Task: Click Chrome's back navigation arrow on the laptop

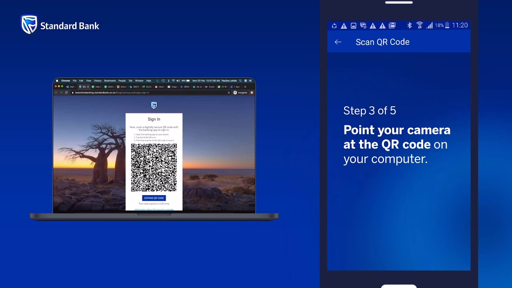Action: [56, 92]
